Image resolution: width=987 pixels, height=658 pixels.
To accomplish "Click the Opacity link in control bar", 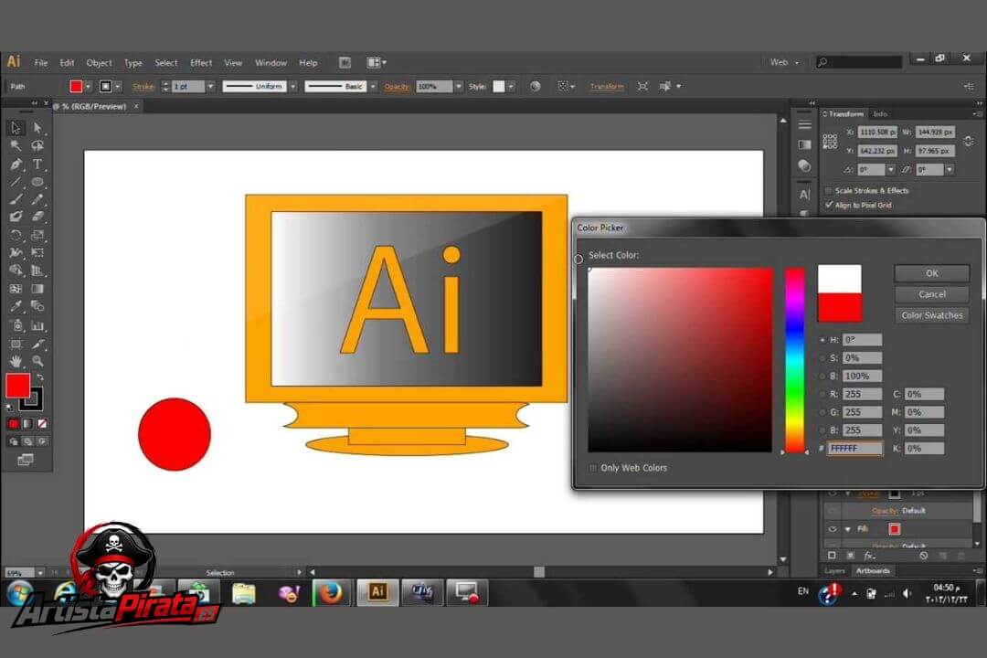I will coord(398,86).
